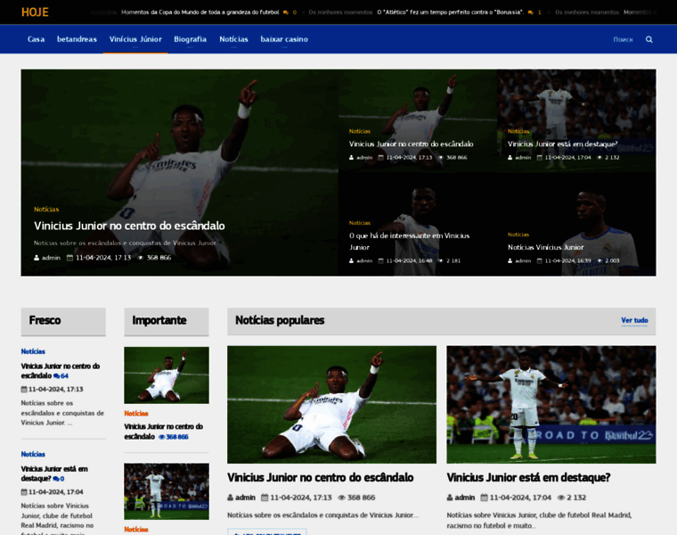Click calendar icon beside 17:04 in Fresco list
This screenshot has height=535, width=677.
point(24,492)
